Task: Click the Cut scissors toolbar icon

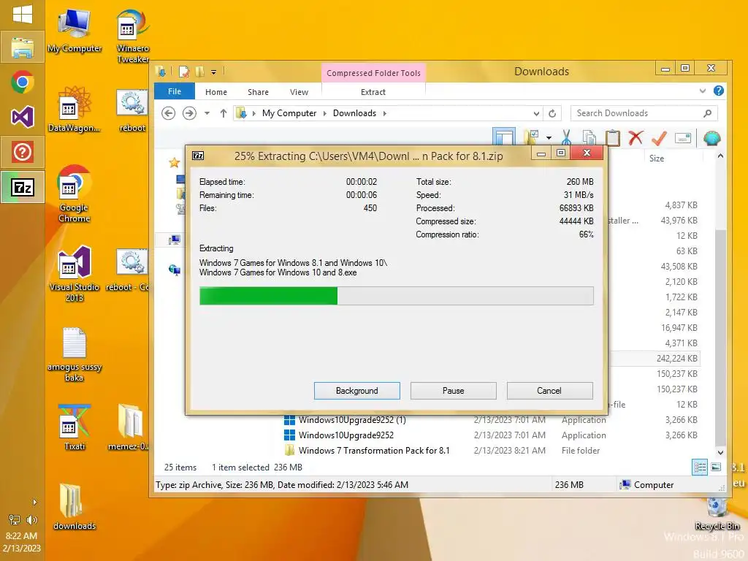Action: [x=566, y=137]
